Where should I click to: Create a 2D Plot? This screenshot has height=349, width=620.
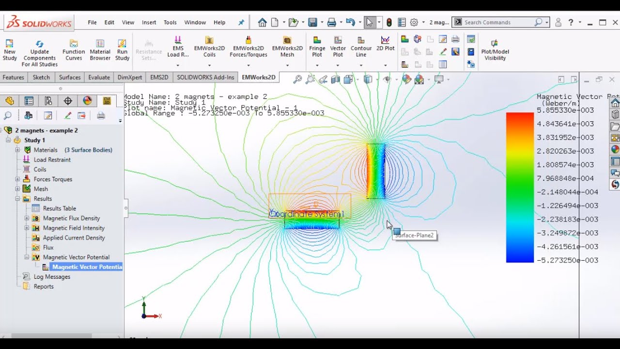386,44
